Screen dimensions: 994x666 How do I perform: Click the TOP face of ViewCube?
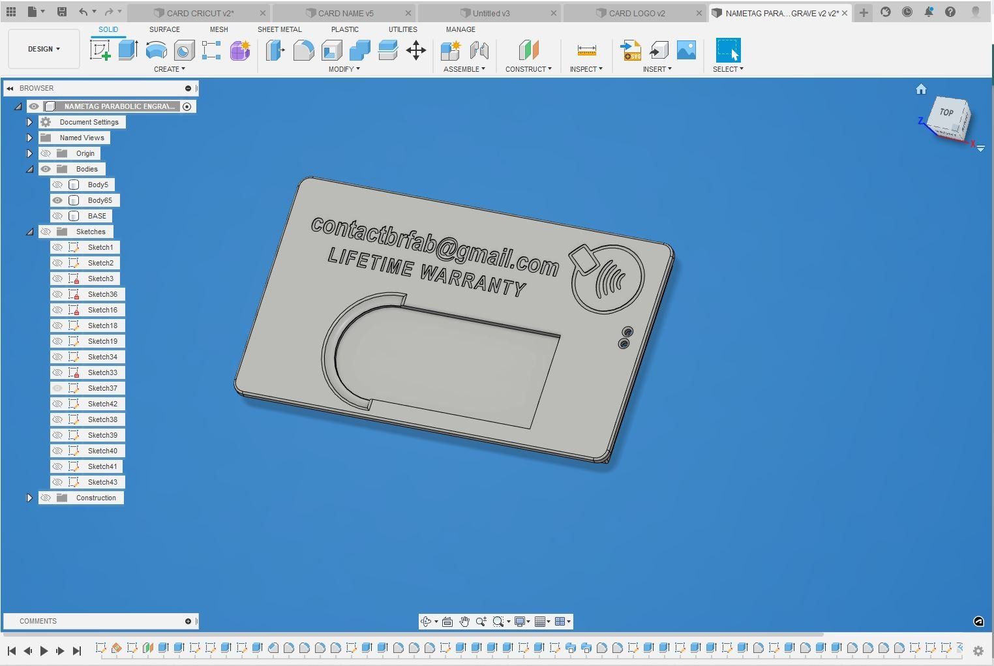(946, 112)
